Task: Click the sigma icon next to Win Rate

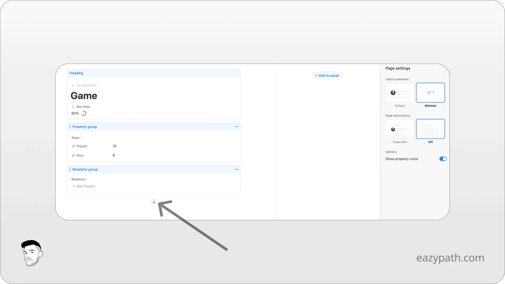Action: click(73, 106)
